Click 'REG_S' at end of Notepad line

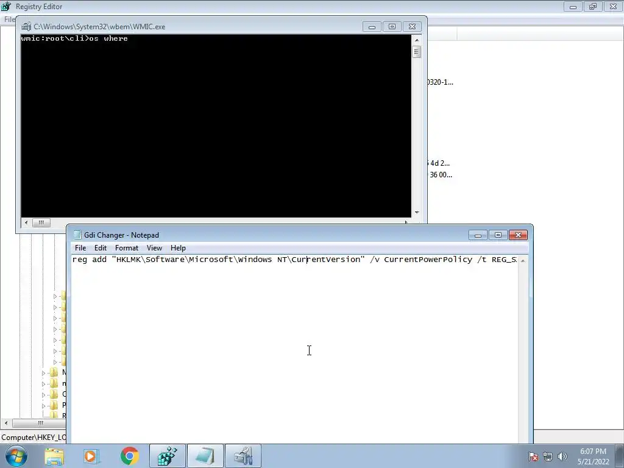[x=504, y=260]
